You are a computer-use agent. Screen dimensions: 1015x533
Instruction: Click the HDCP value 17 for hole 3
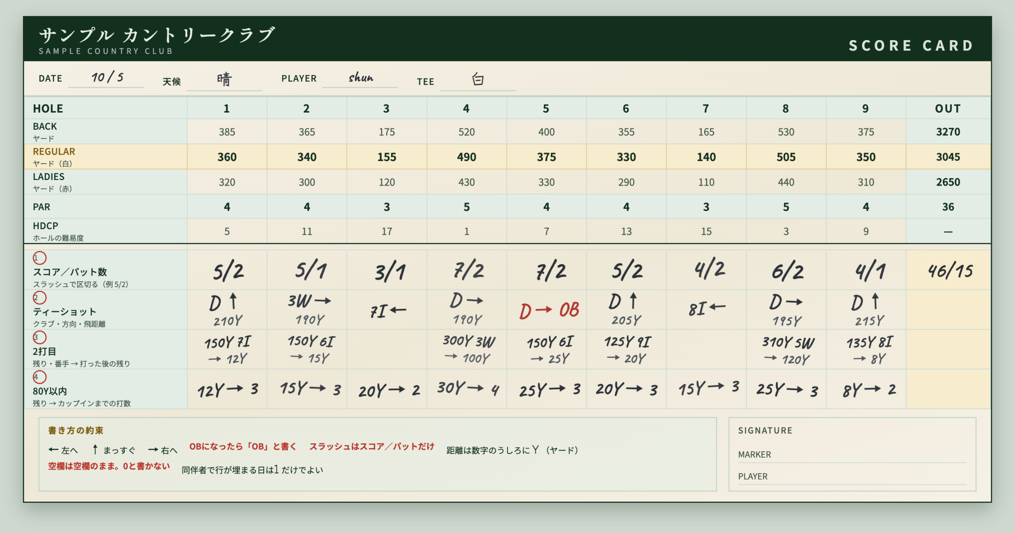(x=387, y=231)
